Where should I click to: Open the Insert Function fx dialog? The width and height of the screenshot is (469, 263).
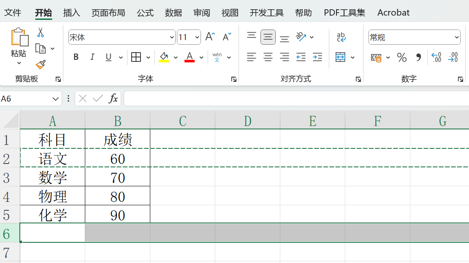[x=113, y=99]
